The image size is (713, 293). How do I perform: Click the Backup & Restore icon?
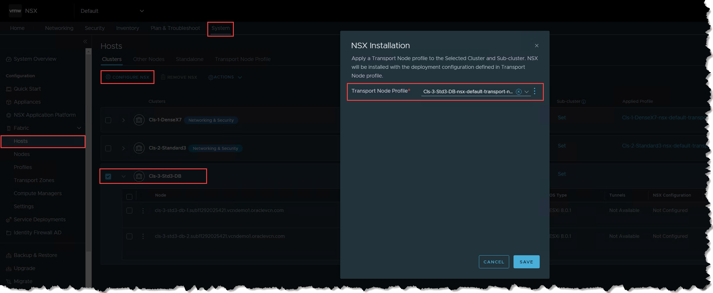tap(9, 256)
